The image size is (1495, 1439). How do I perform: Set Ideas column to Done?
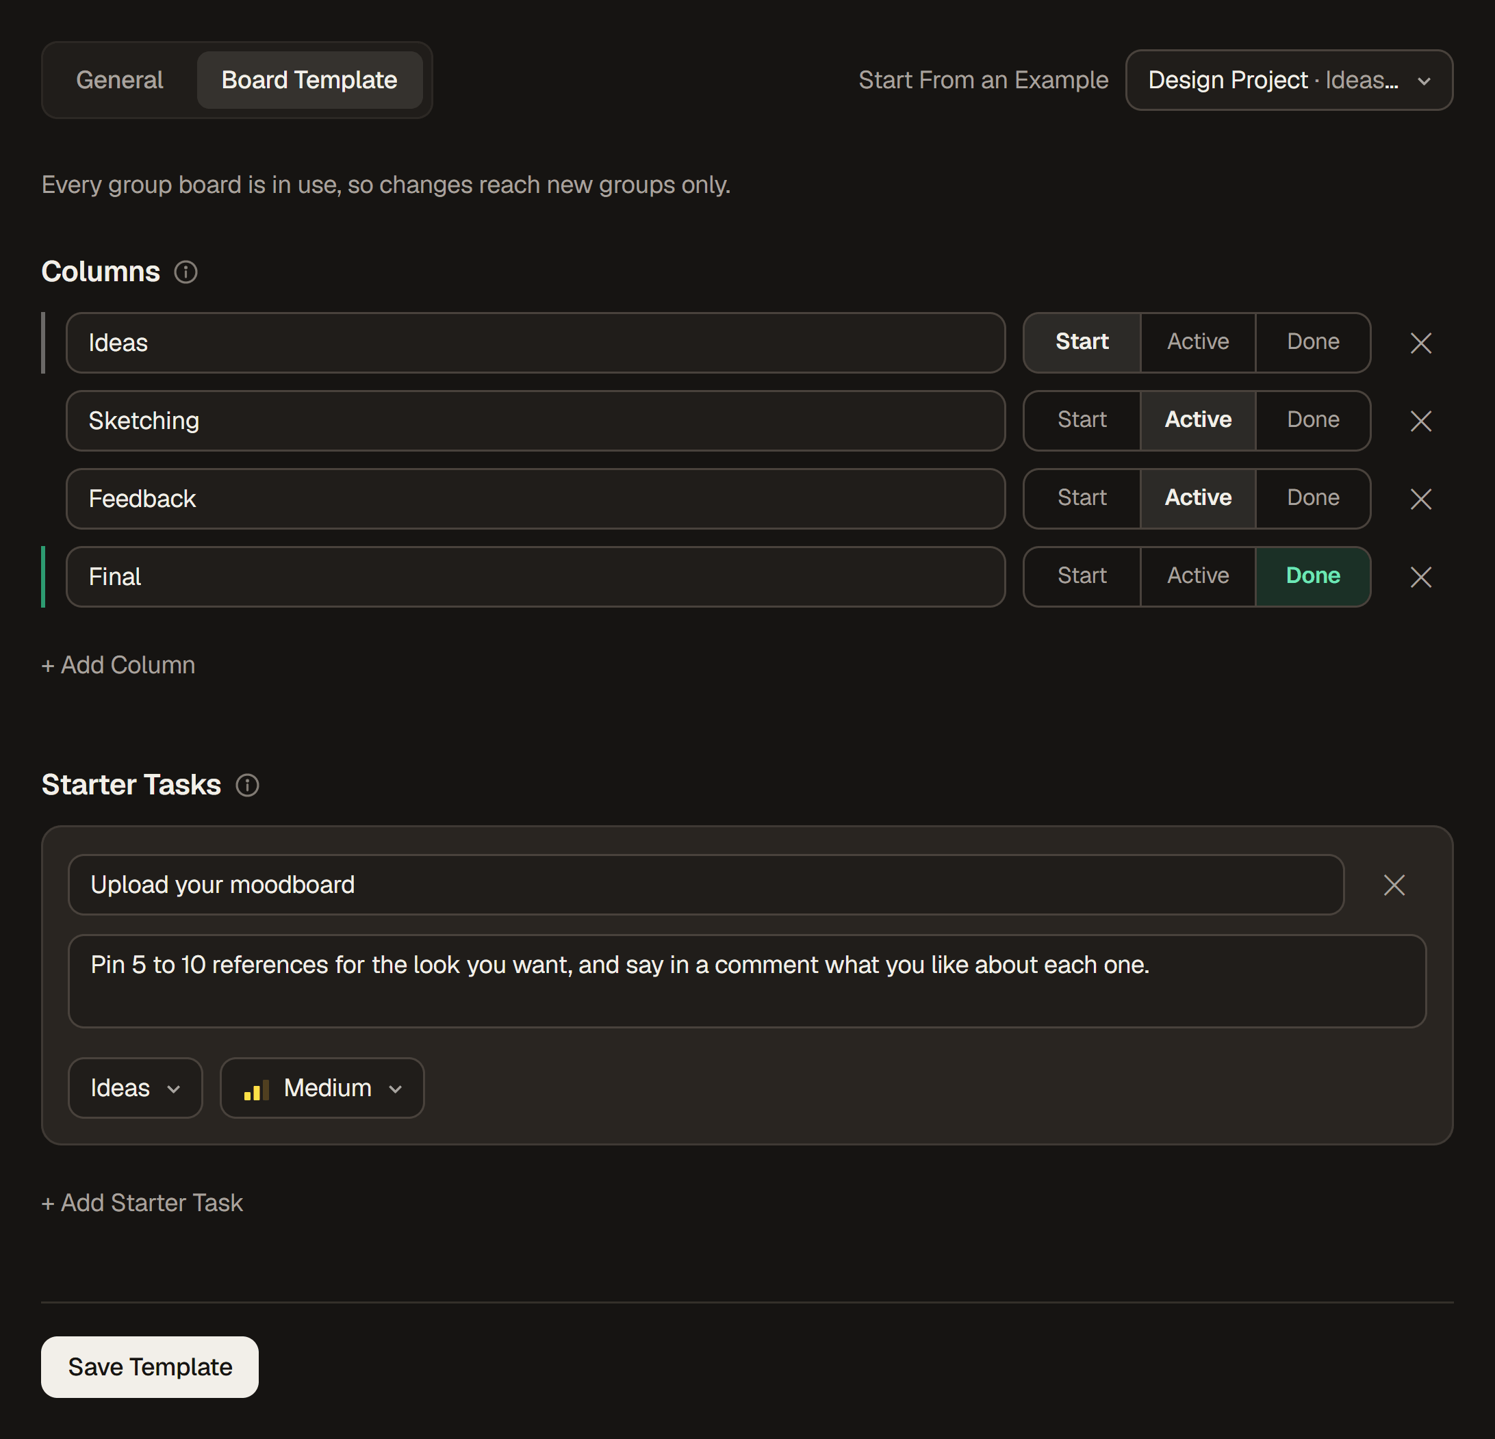tap(1313, 342)
